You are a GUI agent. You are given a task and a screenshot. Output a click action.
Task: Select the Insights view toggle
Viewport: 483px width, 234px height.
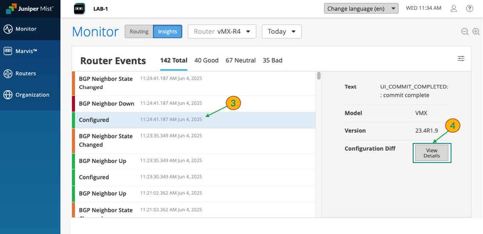pyautogui.click(x=167, y=31)
